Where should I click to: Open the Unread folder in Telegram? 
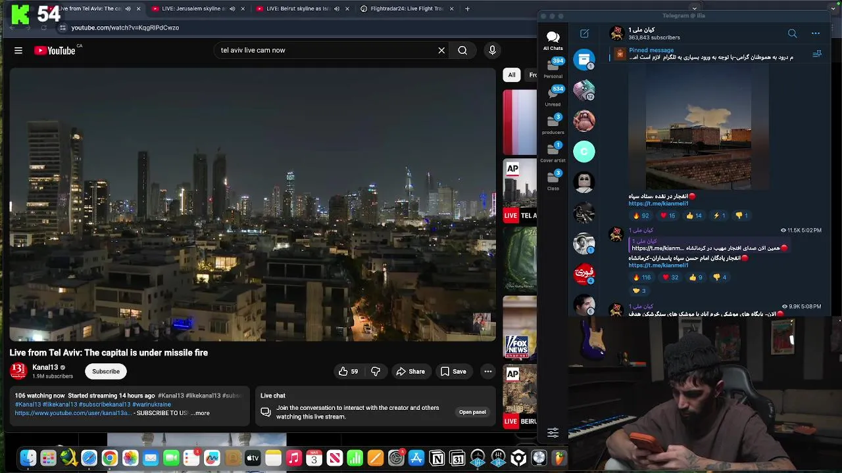click(553, 96)
